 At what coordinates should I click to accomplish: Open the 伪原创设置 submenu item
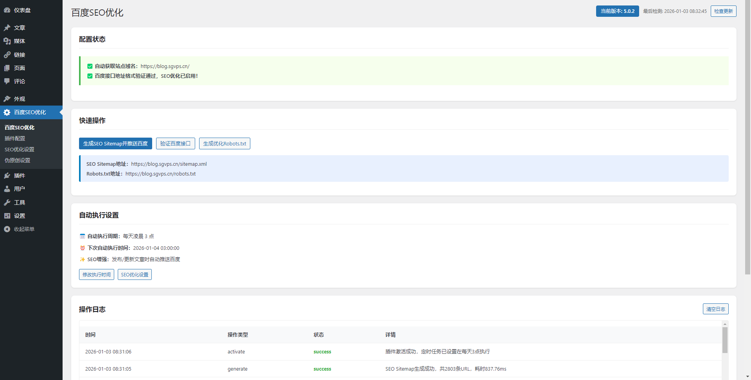pos(17,160)
